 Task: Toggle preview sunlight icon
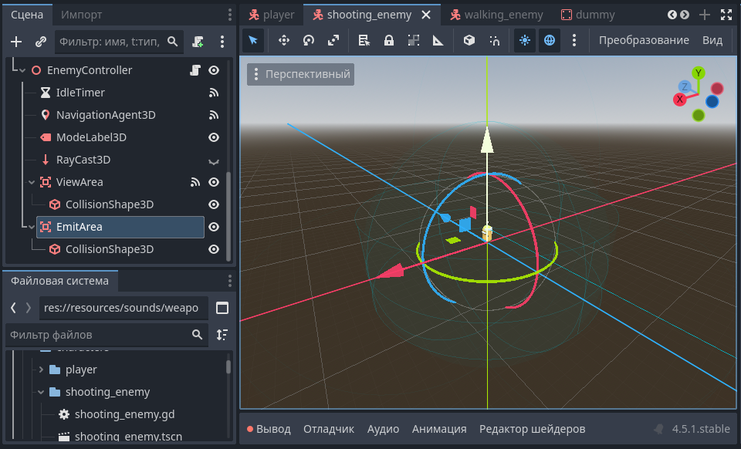525,41
